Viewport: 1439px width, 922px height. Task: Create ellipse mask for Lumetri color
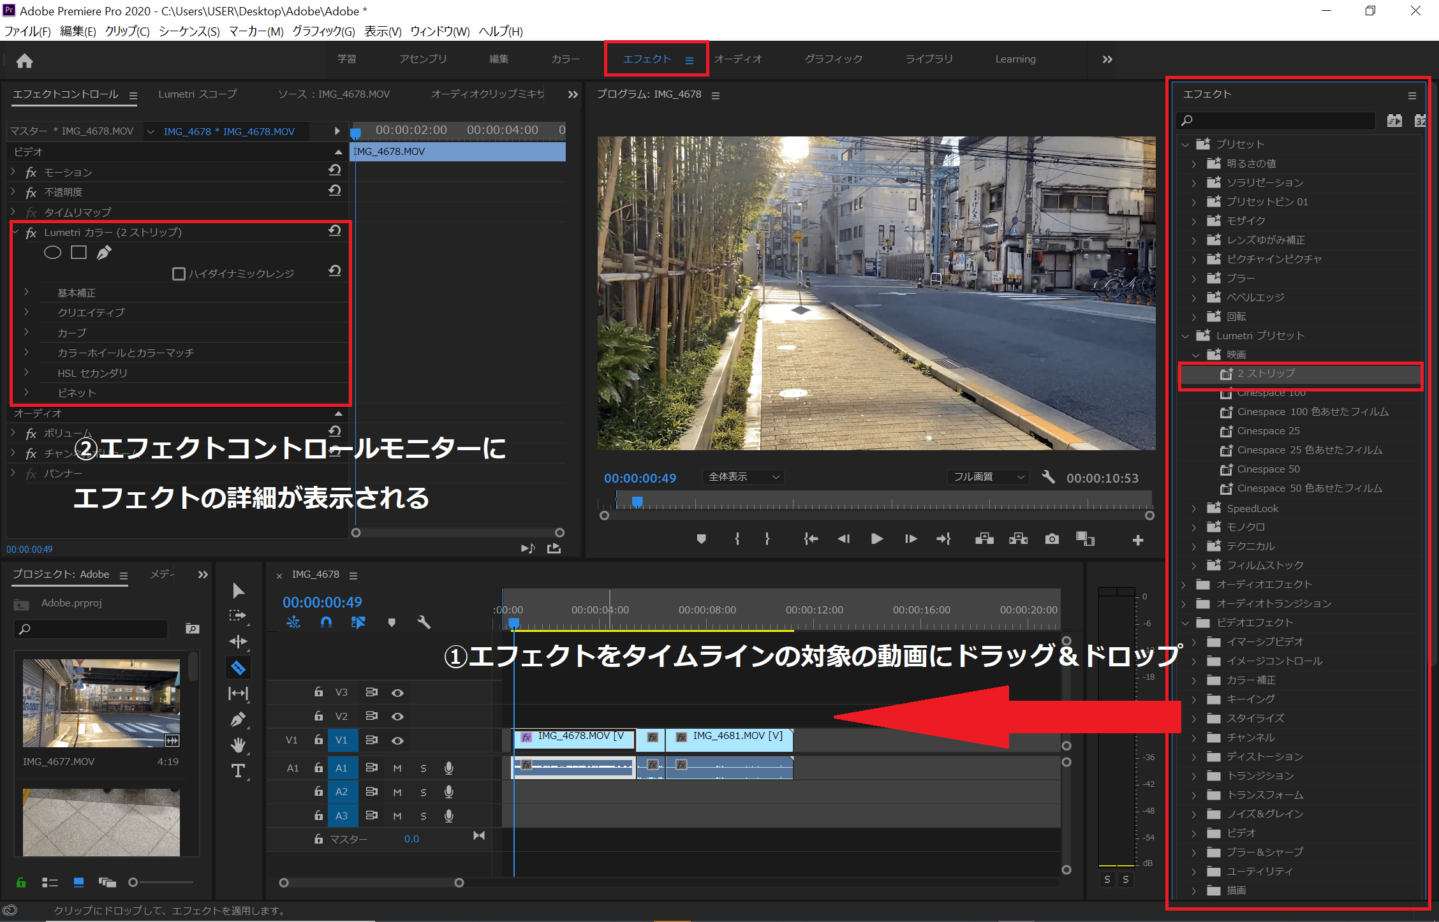(52, 252)
